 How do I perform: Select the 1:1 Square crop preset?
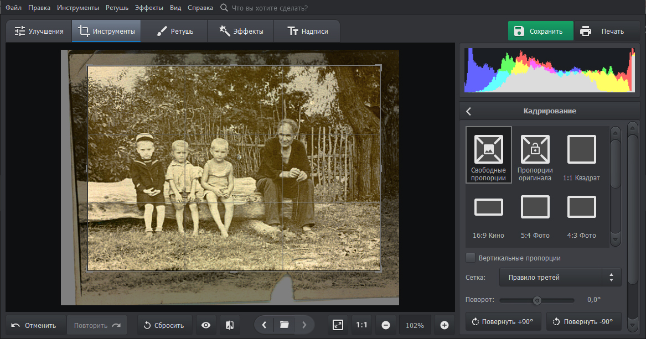click(581, 154)
